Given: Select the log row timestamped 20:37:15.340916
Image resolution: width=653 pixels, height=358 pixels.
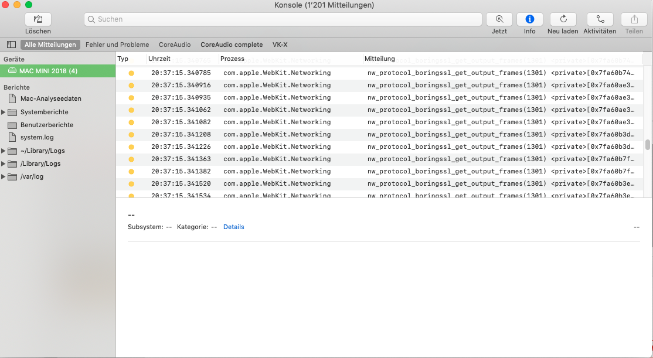Looking at the screenshot, I should pyautogui.click(x=380, y=86).
